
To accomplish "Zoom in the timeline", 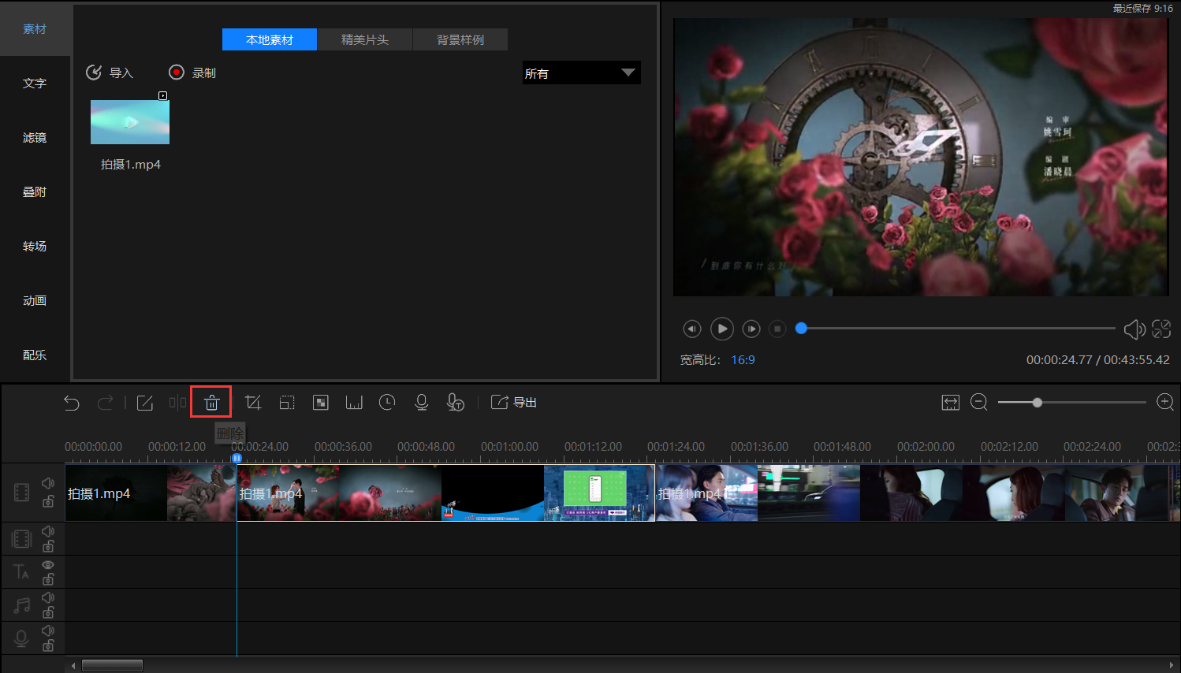I will 1165,403.
